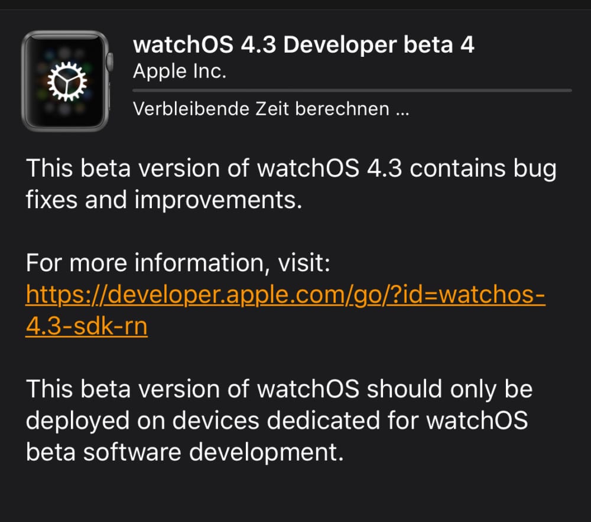
Task: Click the update download progress bar
Action: (x=352, y=90)
